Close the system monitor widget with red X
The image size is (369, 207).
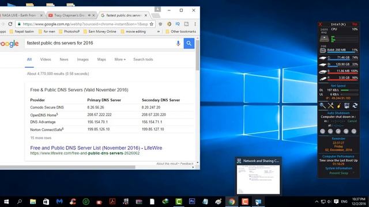(x=321, y=24)
